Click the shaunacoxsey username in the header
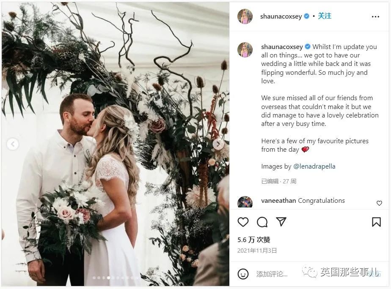 pyautogui.click(x=281, y=16)
